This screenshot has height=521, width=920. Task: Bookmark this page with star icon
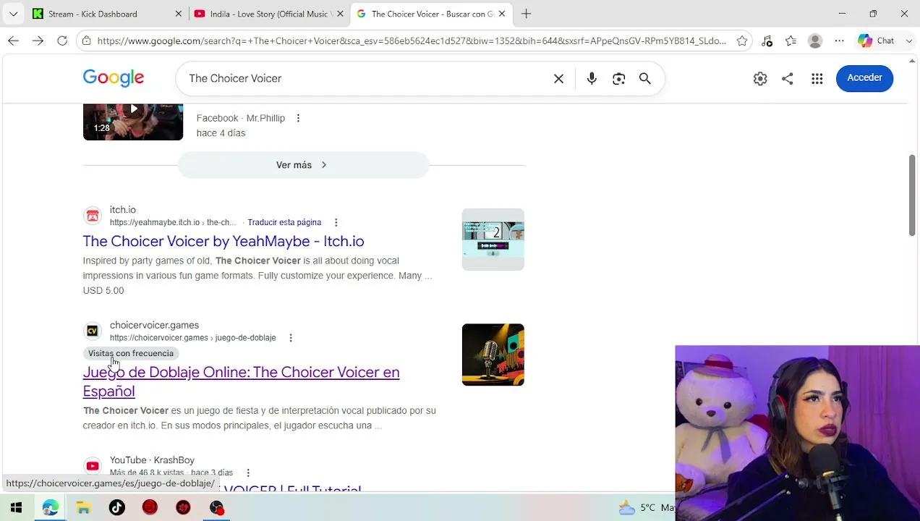742,41
